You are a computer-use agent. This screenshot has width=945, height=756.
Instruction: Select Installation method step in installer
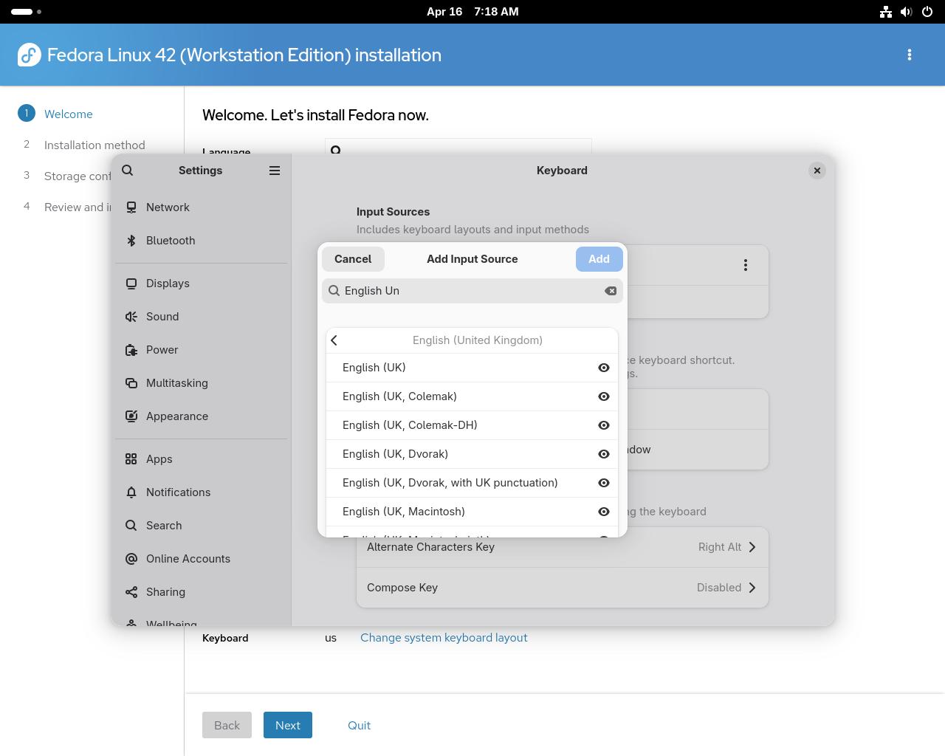pyautogui.click(x=94, y=145)
